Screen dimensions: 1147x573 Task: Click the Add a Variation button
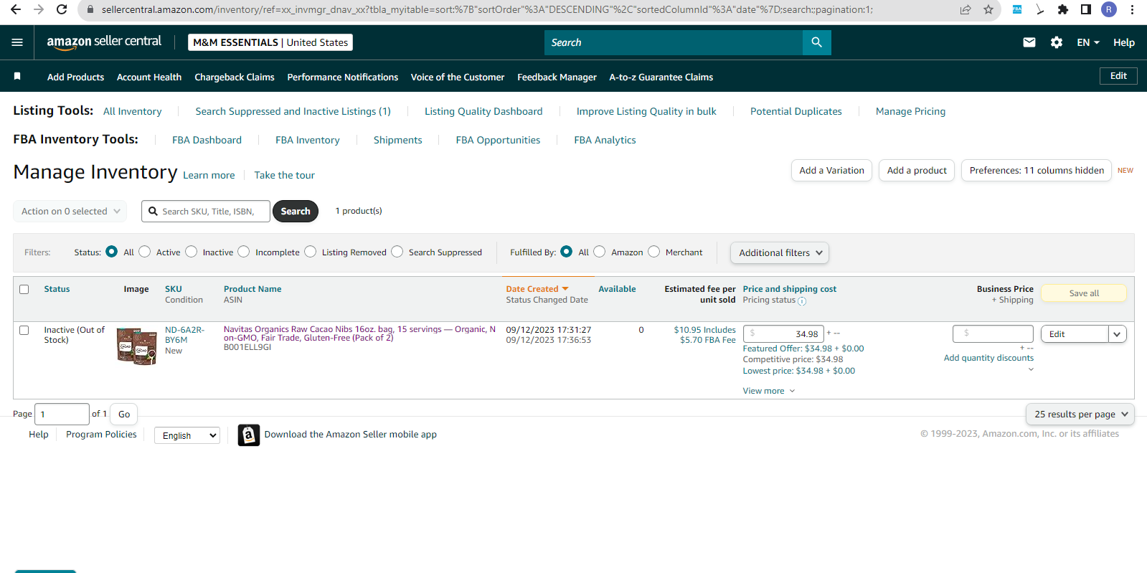[832, 171]
